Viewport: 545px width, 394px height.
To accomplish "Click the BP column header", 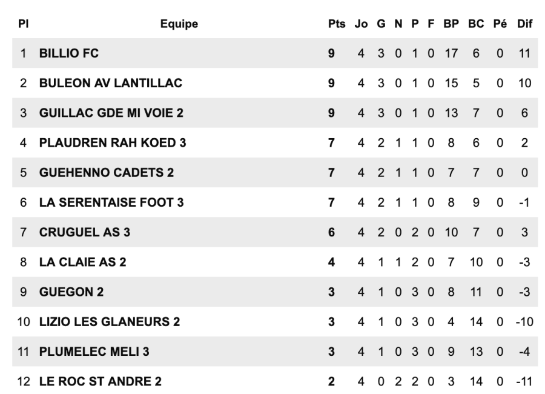I will [x=451, y=24].
